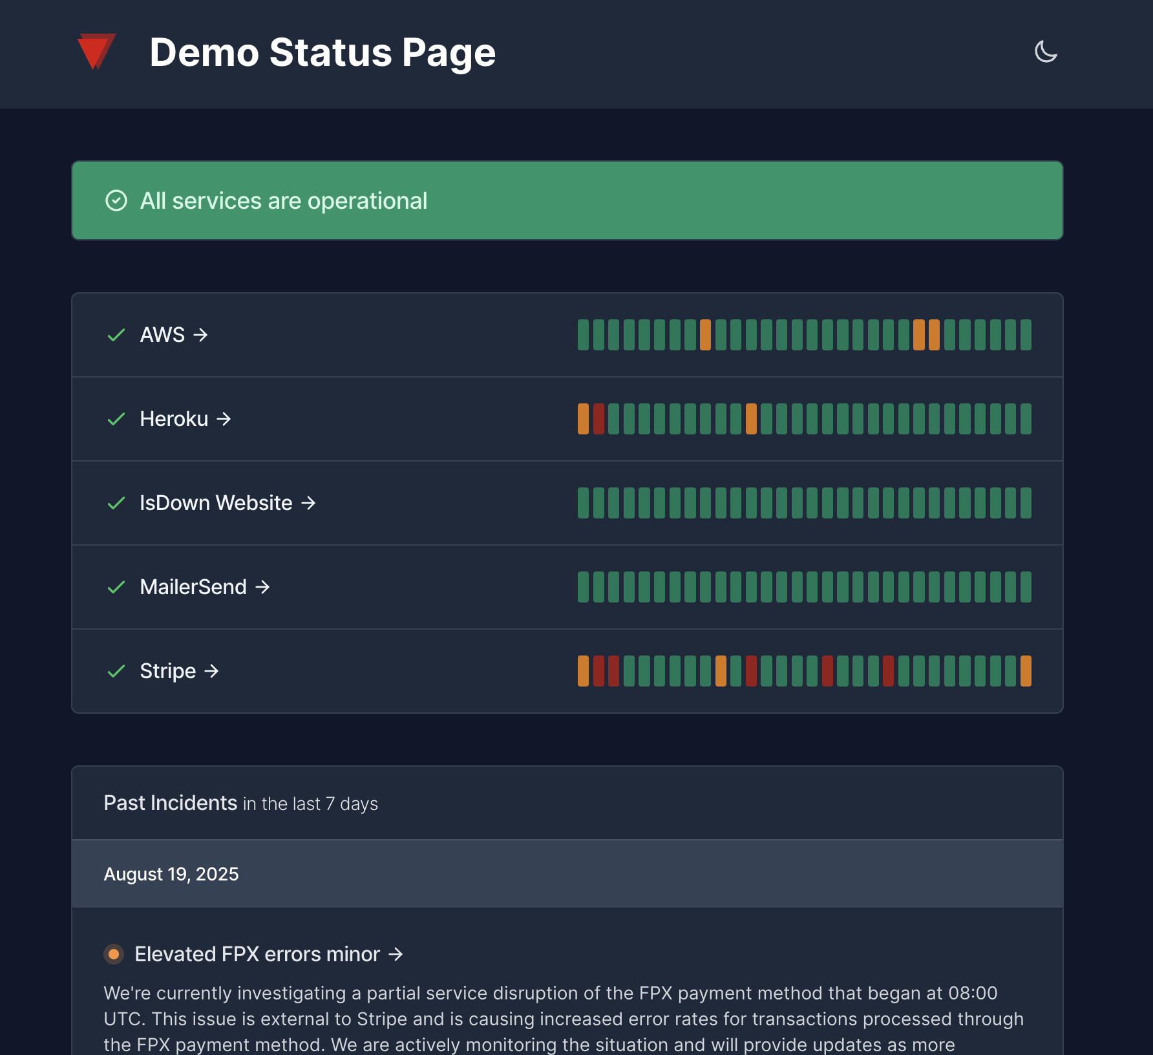
Task: Click the Demo Status Page title
Action: pyautogui.click(x=323, y=52)
